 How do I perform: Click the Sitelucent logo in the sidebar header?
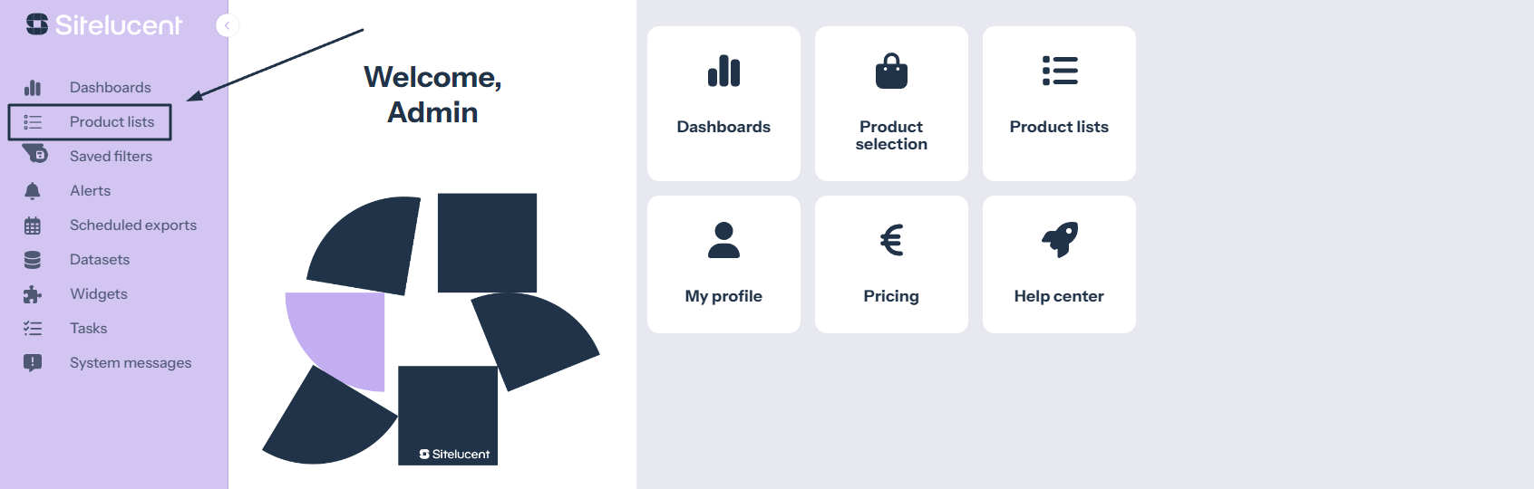click(x=104, y=25)
